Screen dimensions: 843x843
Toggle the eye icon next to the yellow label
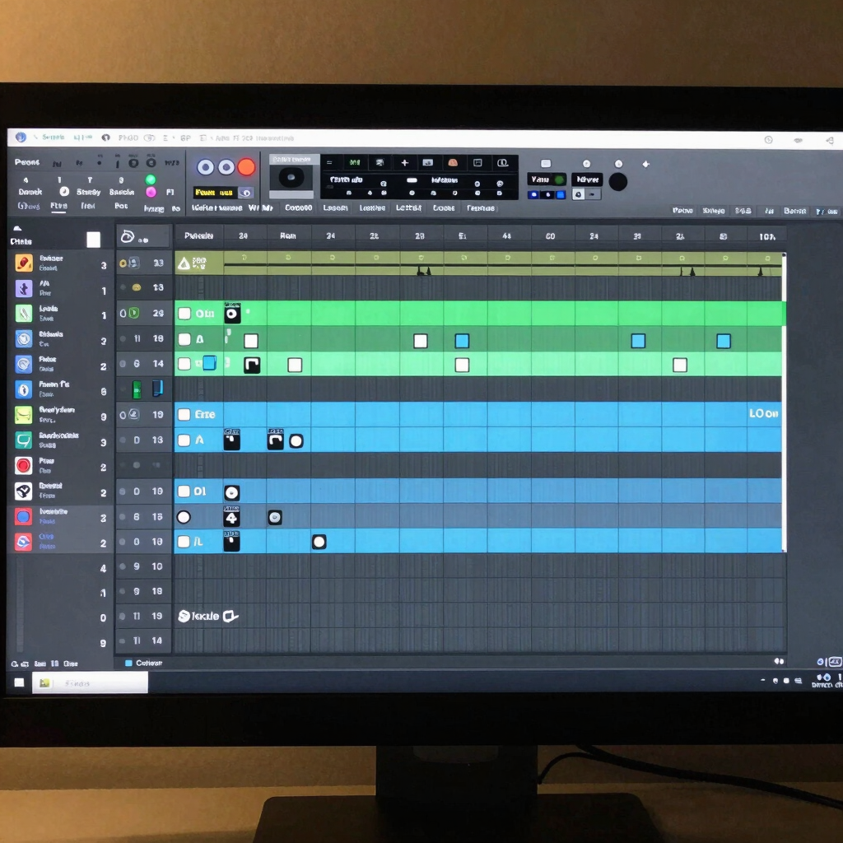245,193
